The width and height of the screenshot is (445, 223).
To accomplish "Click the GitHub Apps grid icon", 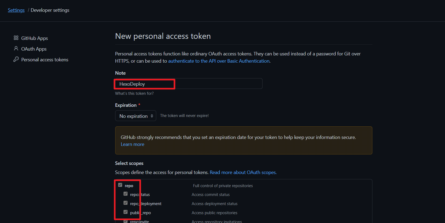I will pos(16,38).
